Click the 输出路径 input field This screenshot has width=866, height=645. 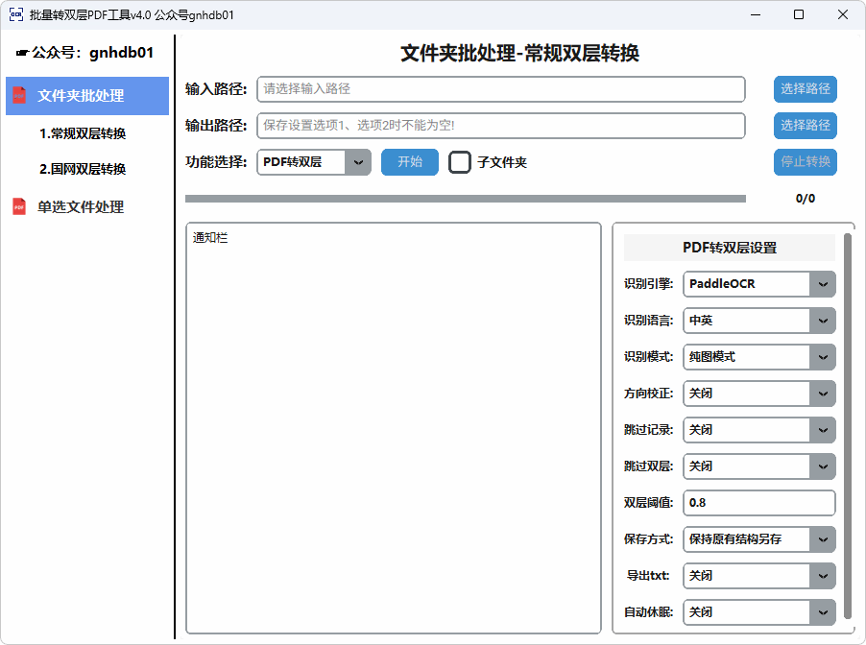click(501, 126)
